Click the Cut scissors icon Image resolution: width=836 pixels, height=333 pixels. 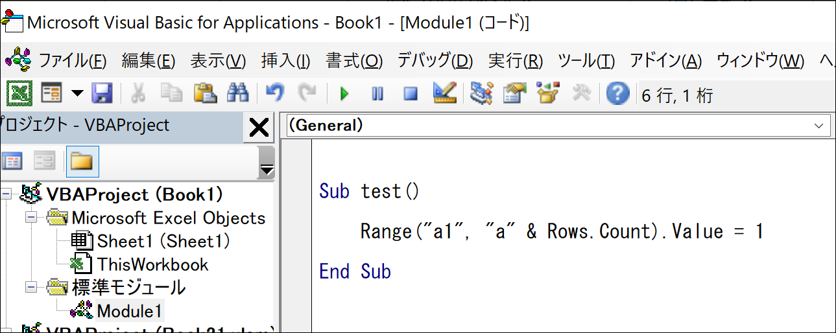(x=137, y=94)
